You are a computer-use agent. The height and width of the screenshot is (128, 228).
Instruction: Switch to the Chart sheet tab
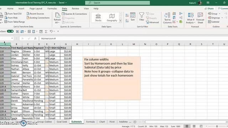click(x=102, y=122)
